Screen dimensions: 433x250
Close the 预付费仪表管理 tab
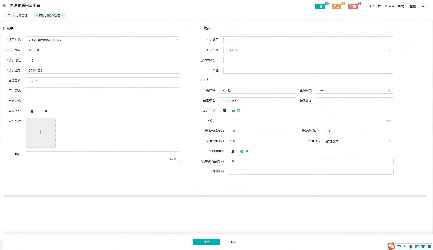(x=62, y=15)
